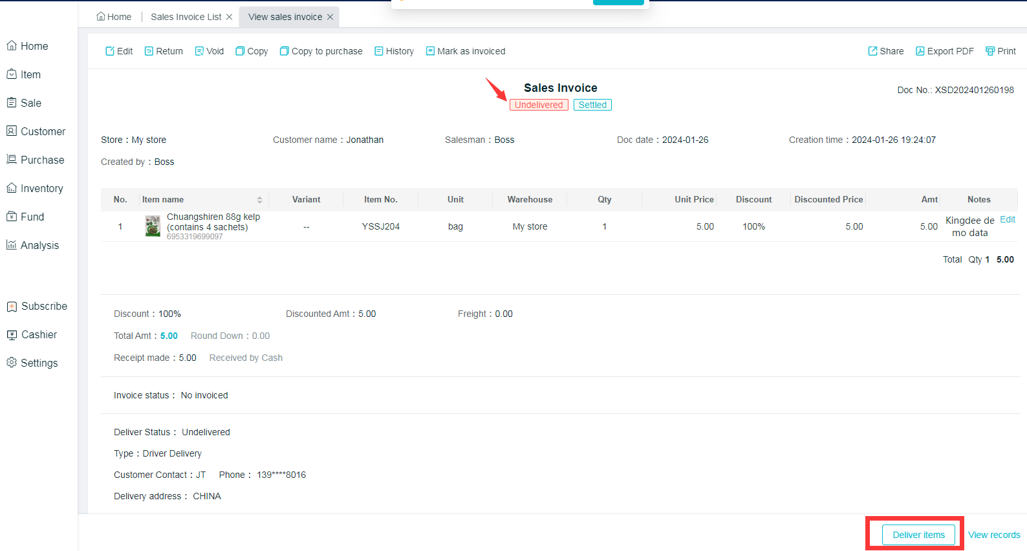Screen dimensions: 1027x551
Task: Click the Return invoice icon
Action: point(149,51)
